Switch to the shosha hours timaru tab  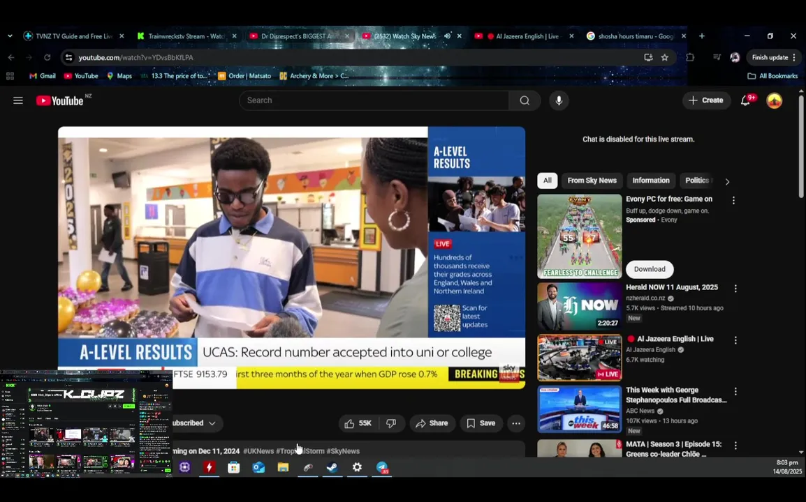point(636,36)
